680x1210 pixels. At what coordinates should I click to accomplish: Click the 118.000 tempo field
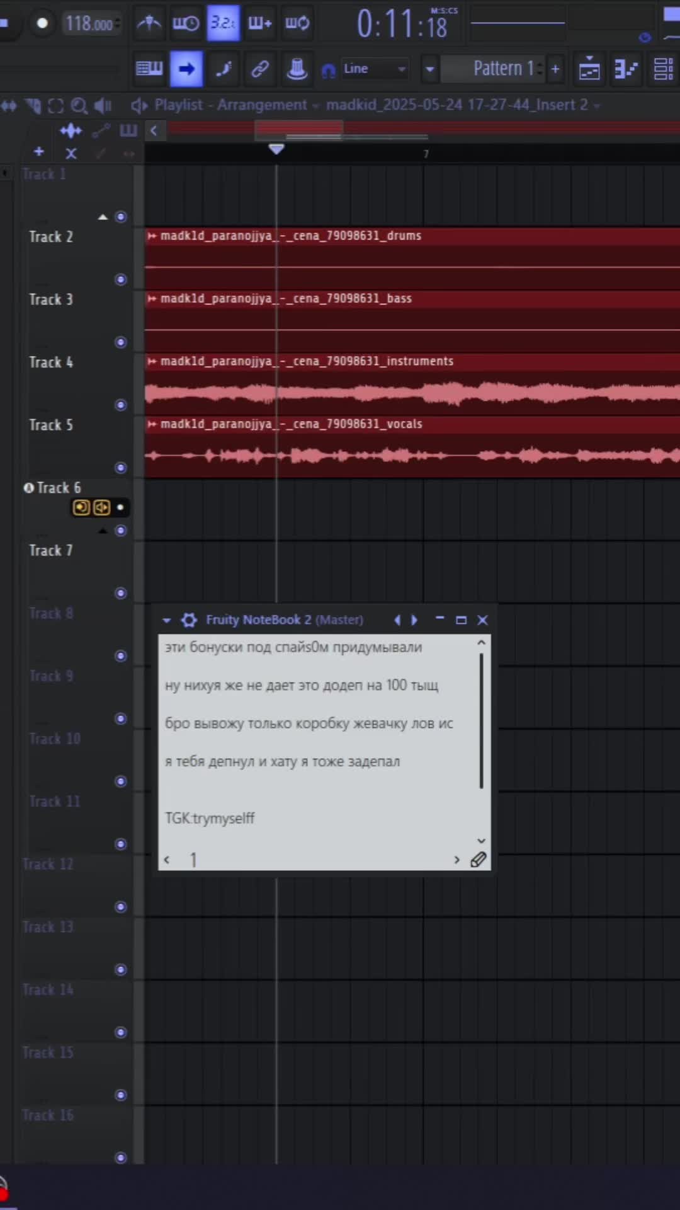pos(93,24)
